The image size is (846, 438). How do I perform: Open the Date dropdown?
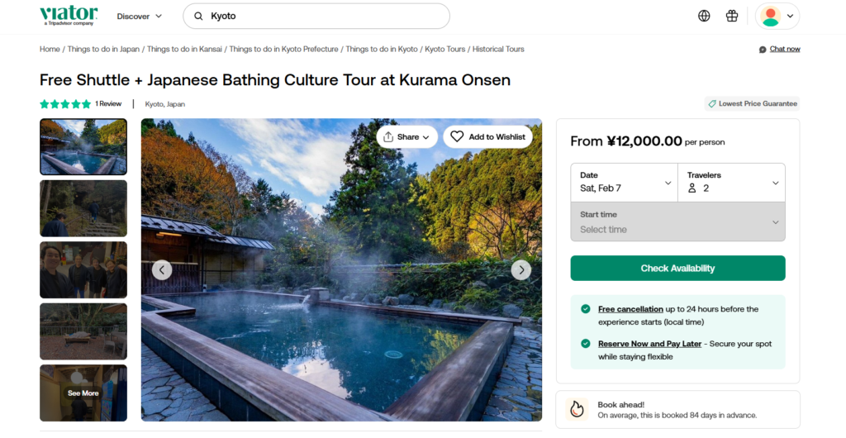coord(625,183)
